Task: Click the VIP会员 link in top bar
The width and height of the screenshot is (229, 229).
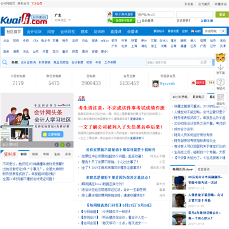Action: 37,3
